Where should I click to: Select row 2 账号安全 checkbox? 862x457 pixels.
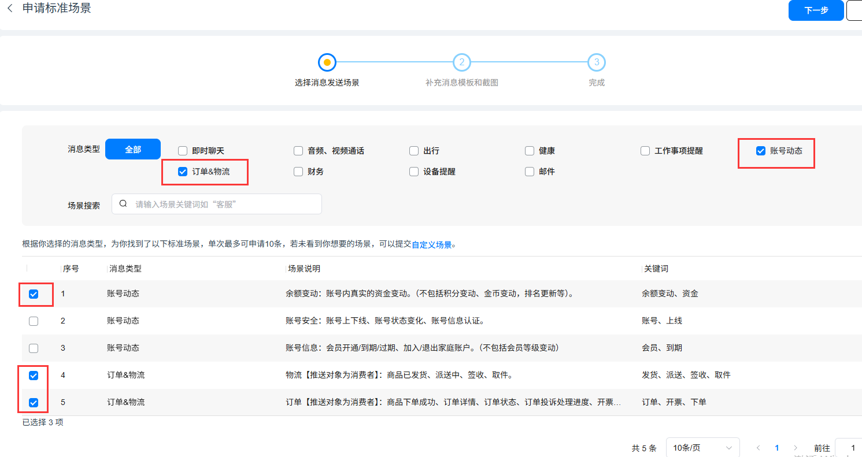point(34,321)
